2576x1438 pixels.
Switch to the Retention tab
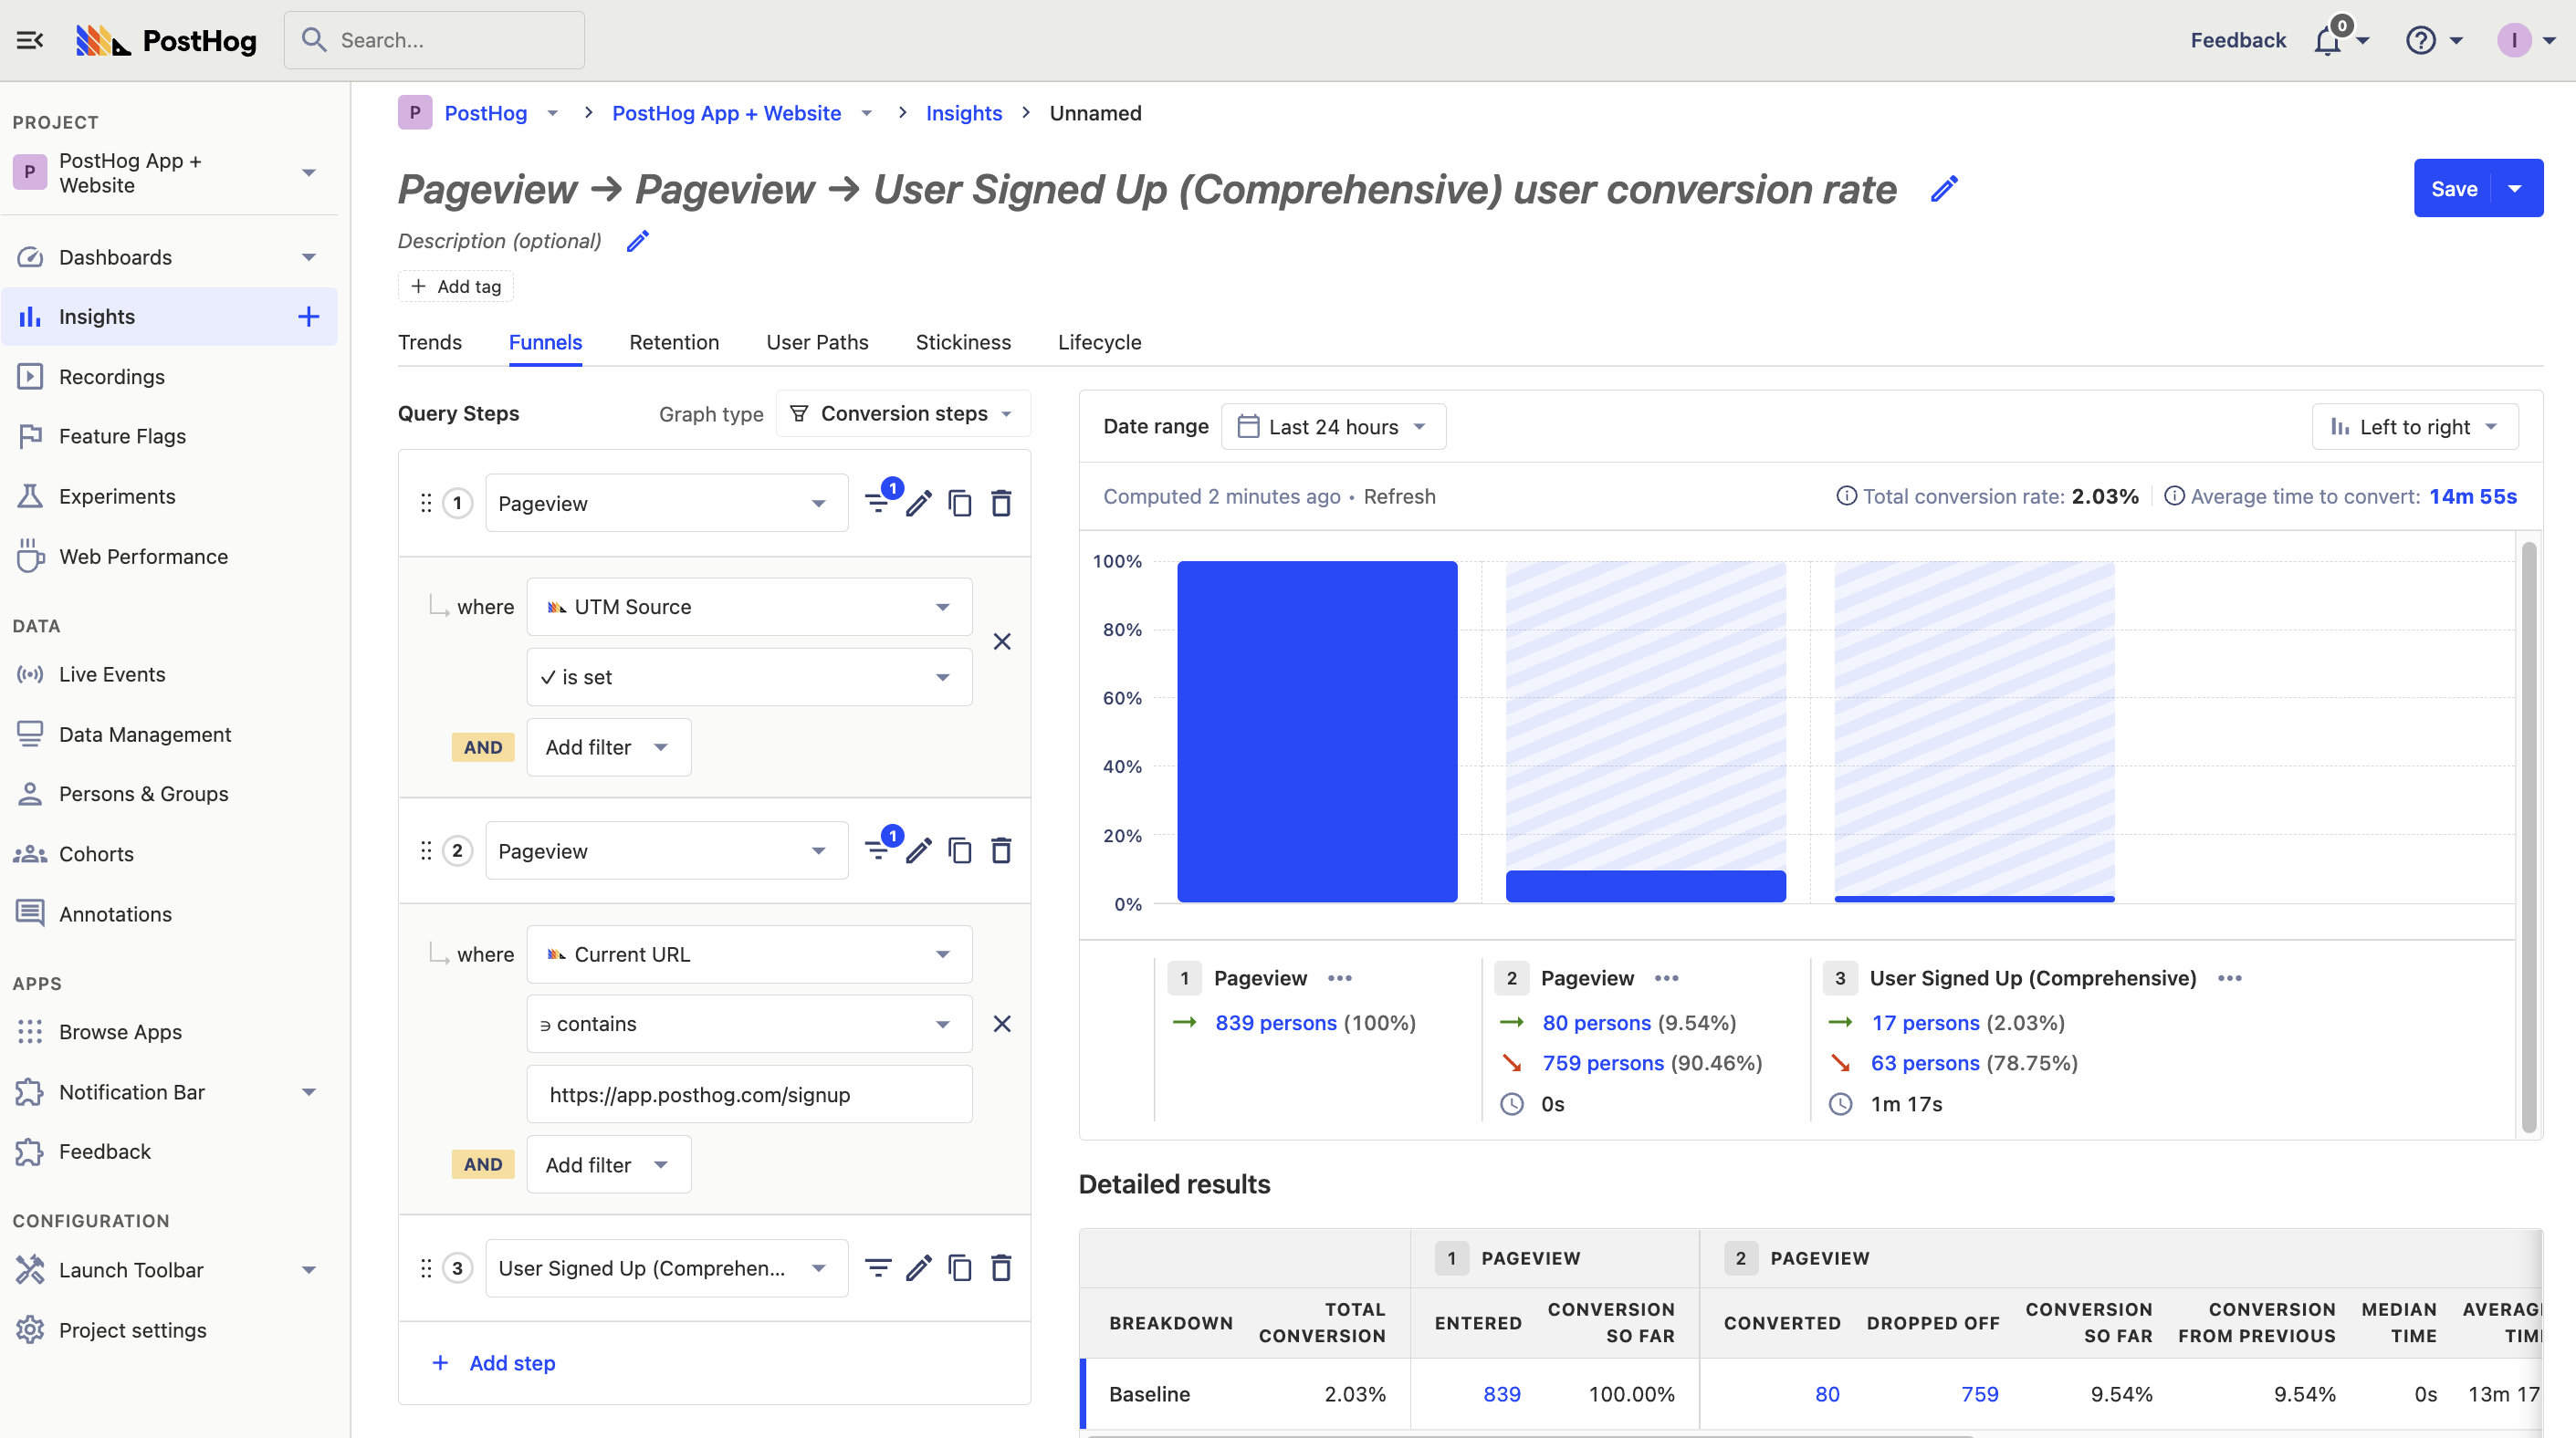point(674,342)
